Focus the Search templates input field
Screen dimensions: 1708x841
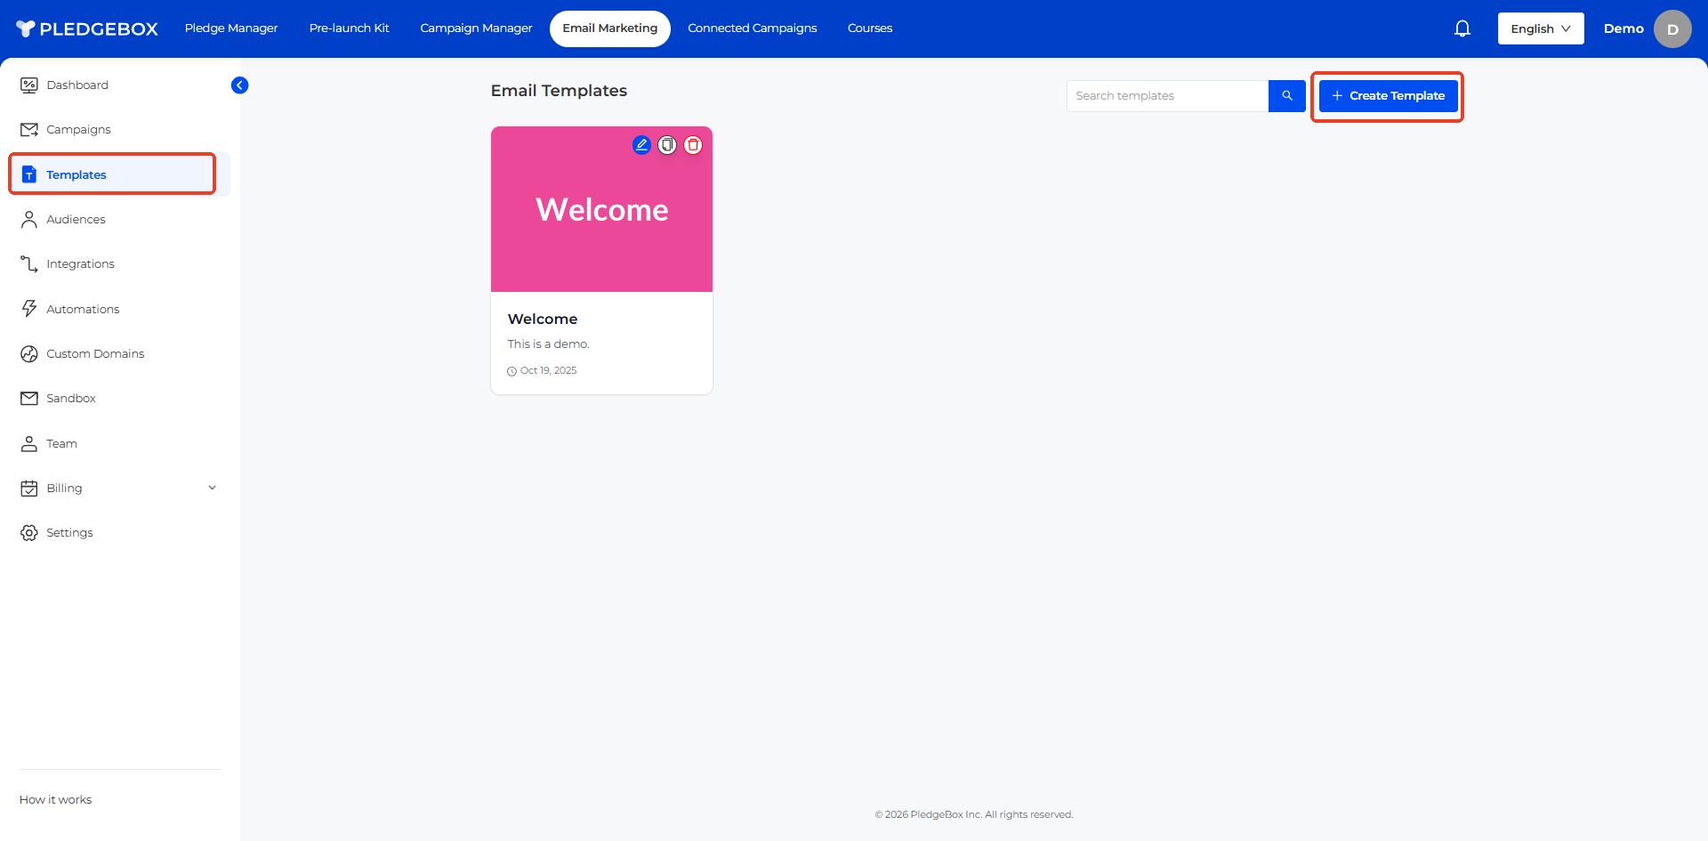pyautogui.click(x=1166, y=96)
